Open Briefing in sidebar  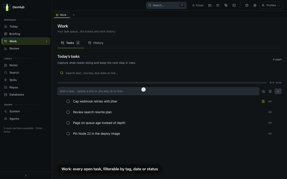pyautogui.click(x=26, y=34)
